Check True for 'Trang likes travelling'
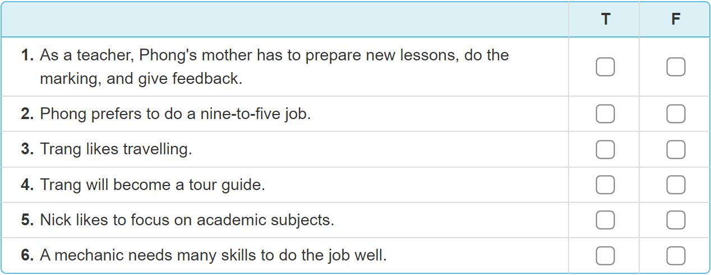The image size is (711, 275). pyautogui.click(x=605, y=149)
